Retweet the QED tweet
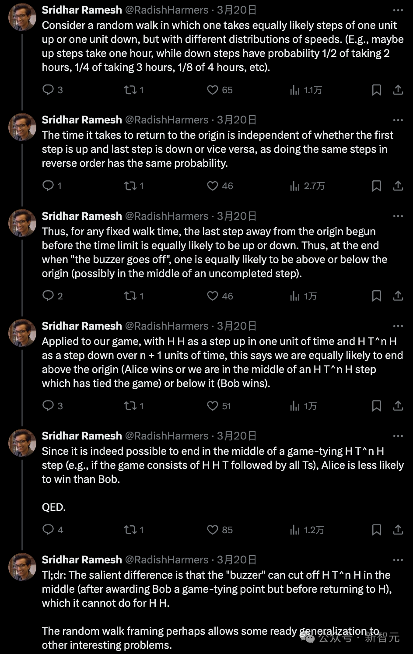Viewport: 413px width, 654px height. click(134, 530)
